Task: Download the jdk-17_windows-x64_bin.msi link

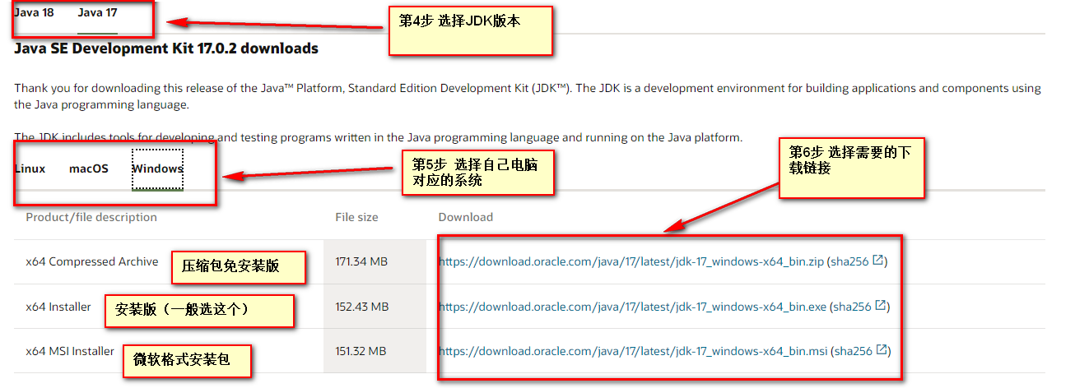Action: coord(633,351)
